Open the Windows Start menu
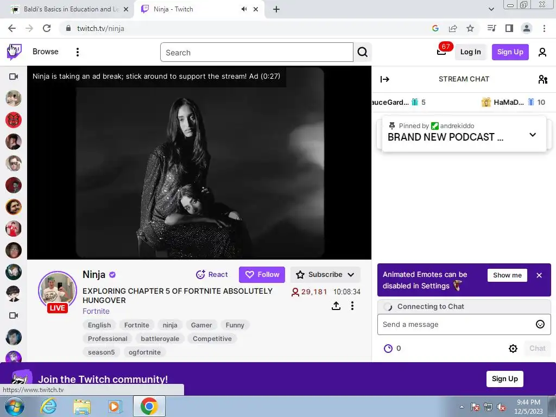Screen dimensions: 556x417 (15, 406)
